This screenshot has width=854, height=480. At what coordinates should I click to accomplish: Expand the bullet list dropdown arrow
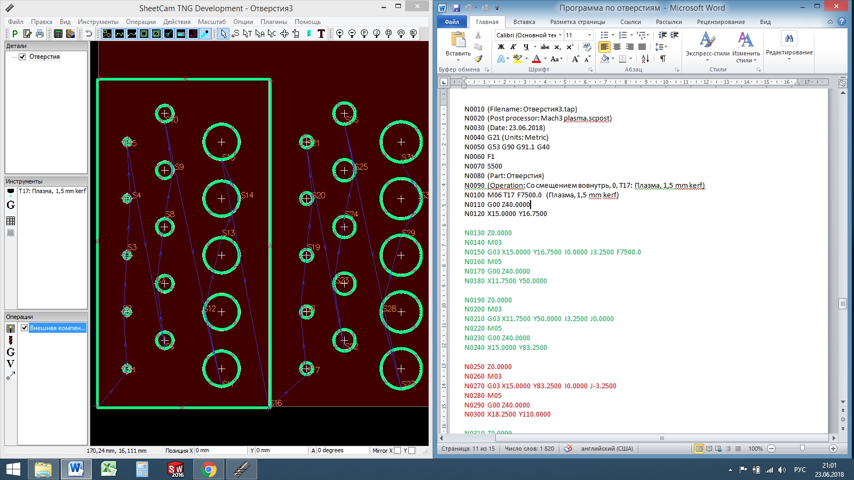[612, 35]
